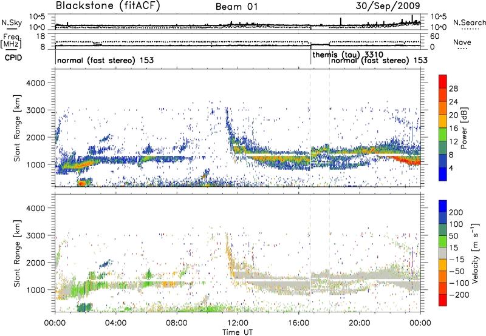Click the 'Beam 01' label
Image resolution: width=486 pixels, height=336 pixels.
coord(236,7)
